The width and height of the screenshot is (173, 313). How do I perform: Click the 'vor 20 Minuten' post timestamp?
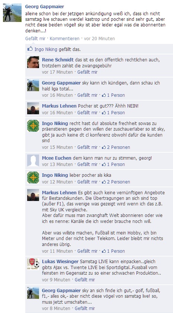(x=99, y=39)
